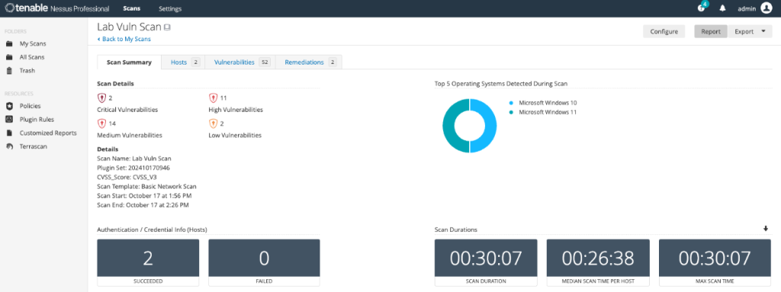
Task: Open the help resource center icon
Action: coord(702,8)
